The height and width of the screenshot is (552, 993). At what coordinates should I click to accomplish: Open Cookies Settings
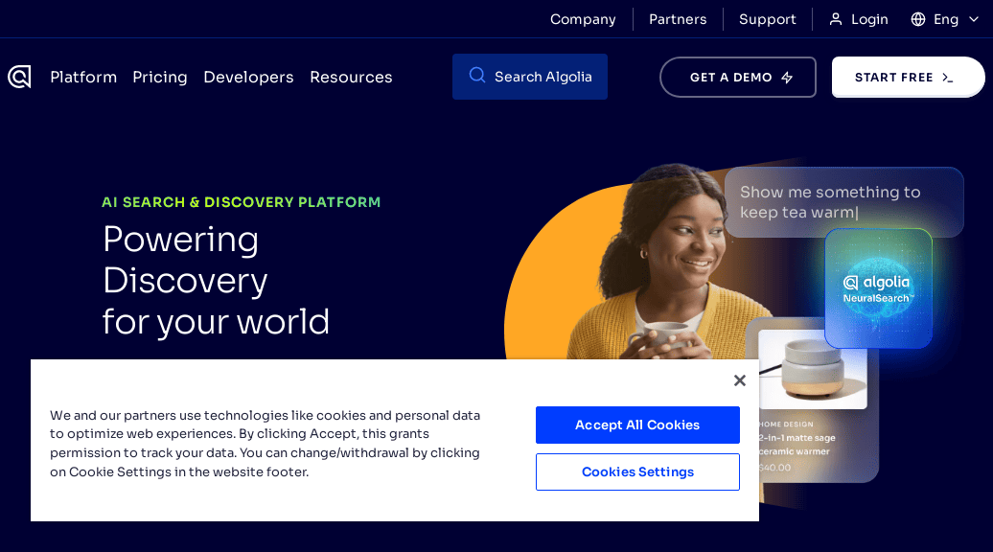[x=637, y=471]
